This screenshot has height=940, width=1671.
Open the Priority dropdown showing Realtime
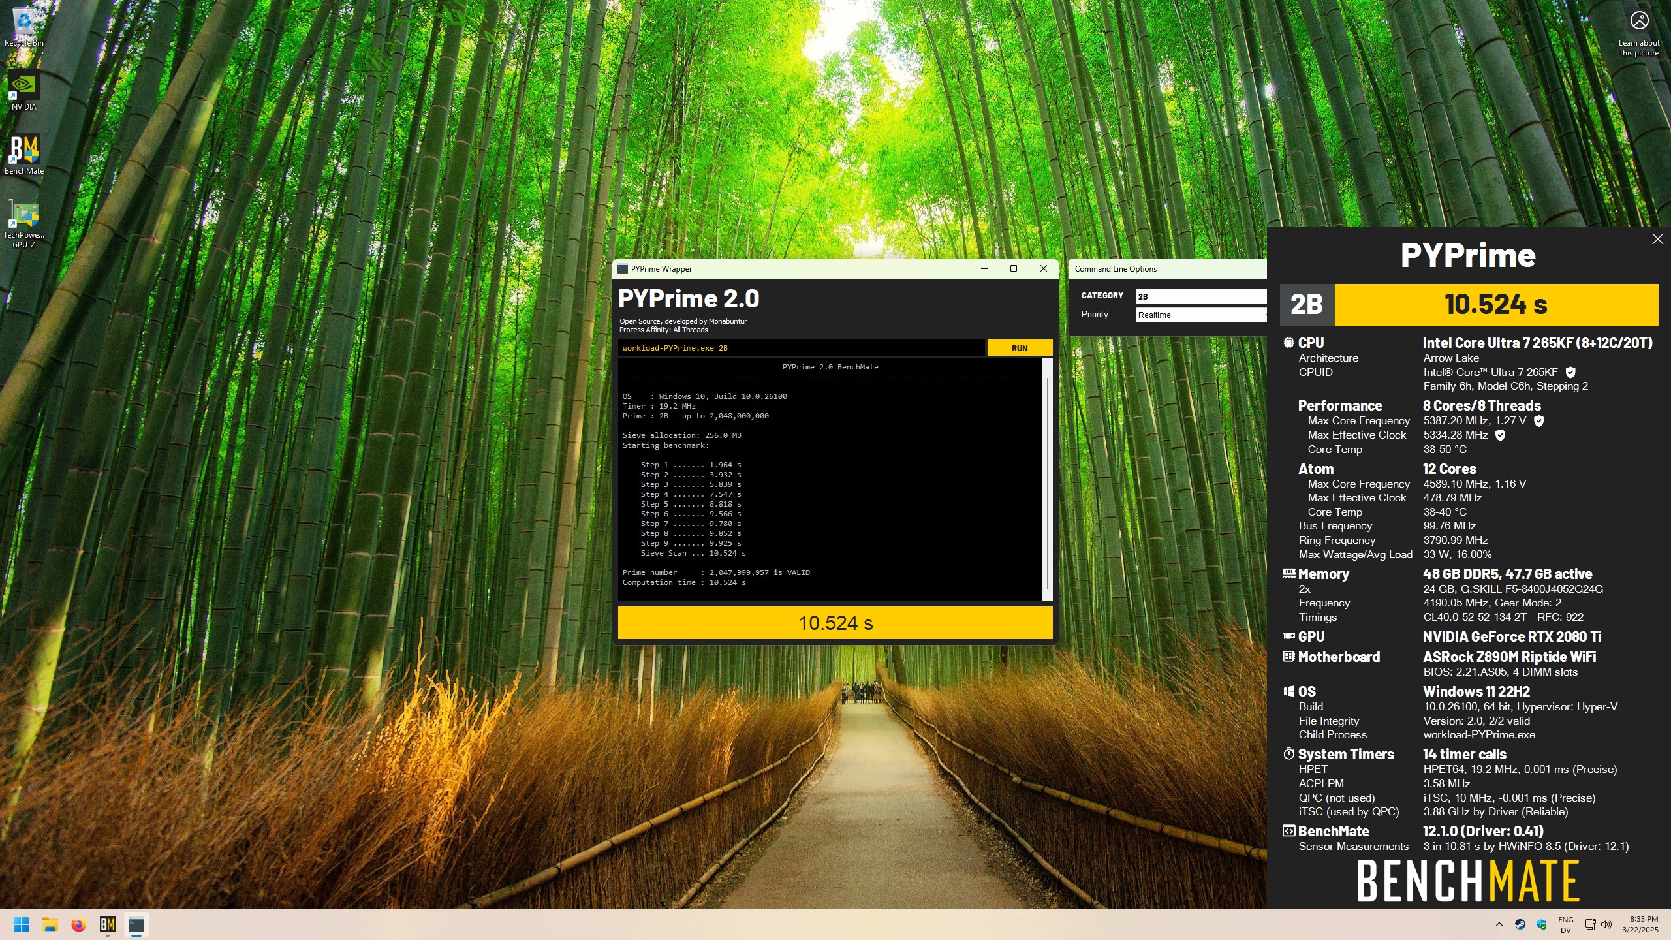1201,315
